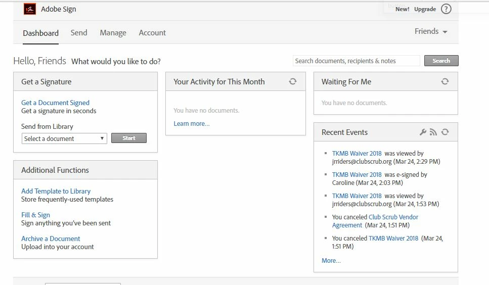This screenshot has width=489, height=285.
Task: Focus the search documents input field
Action: (x=357, y=61)
